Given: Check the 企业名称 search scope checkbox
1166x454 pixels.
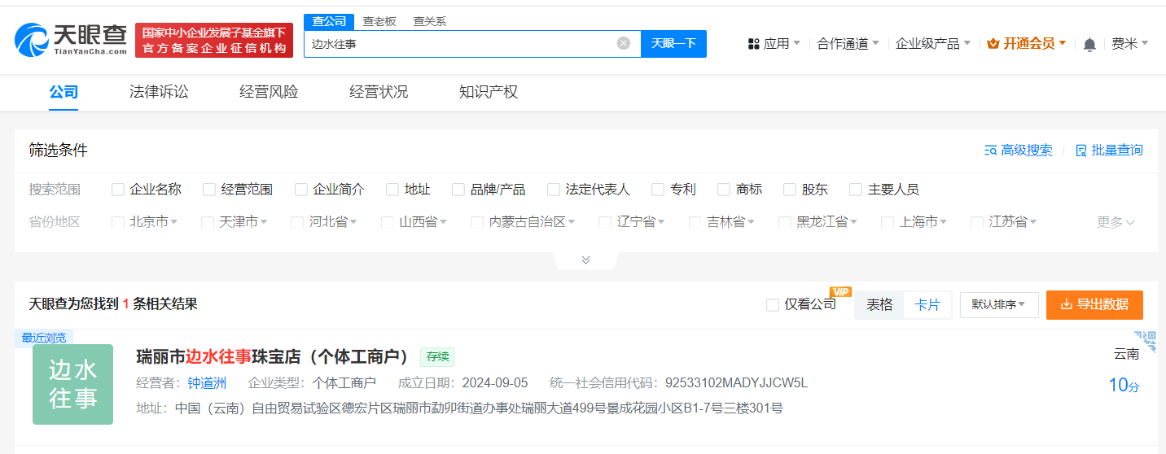Looking at the screenshot, I should tap(118, 190).
